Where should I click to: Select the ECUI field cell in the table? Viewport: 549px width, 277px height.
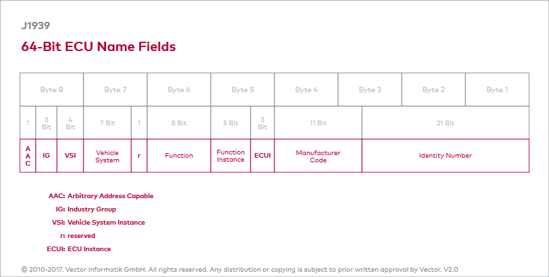tap(263, 156)
